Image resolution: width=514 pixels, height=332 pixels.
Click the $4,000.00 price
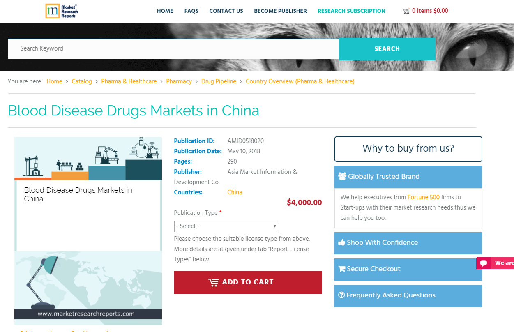pos(304,203)
